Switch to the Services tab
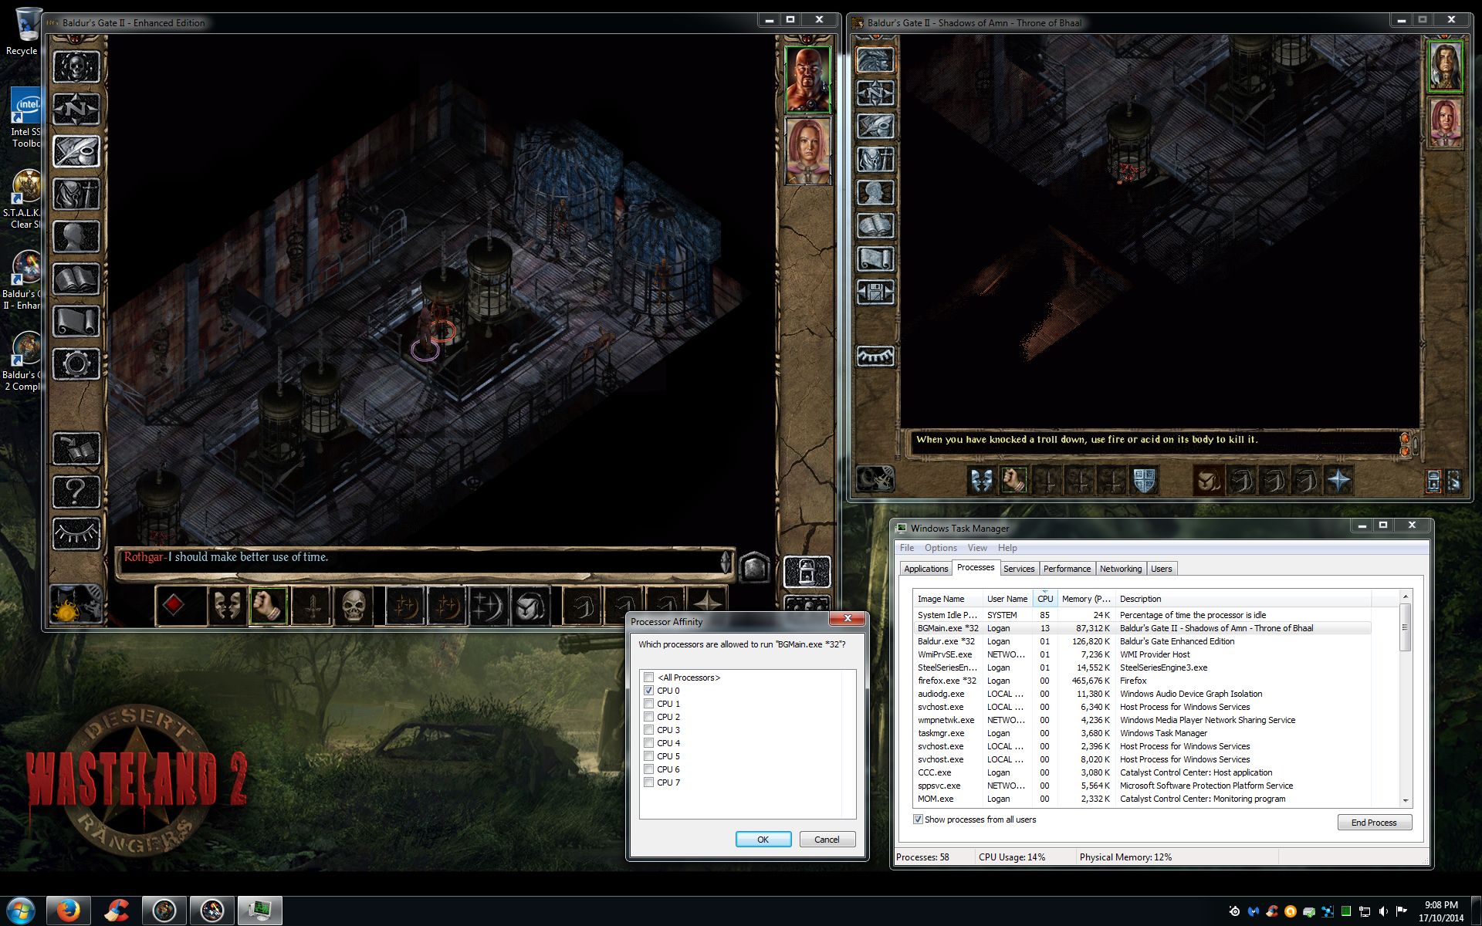Viewport: 1482px width, 926px height. click(1019, 569)
